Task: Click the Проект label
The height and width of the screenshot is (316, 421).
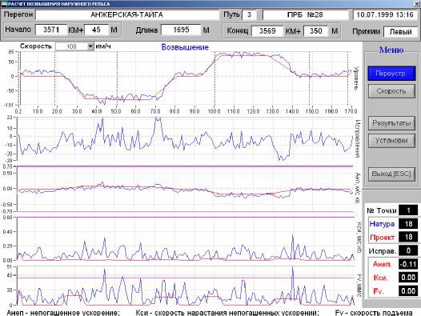Action: click(x=382, y=238)
